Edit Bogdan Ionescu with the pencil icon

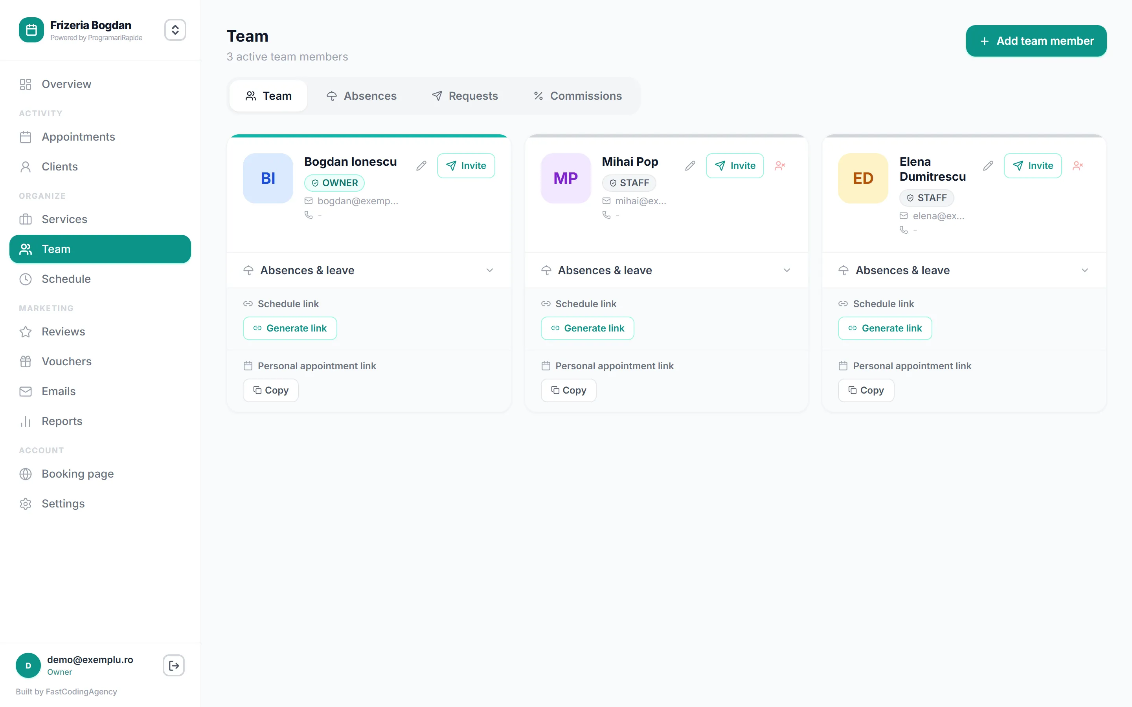pos(421,165)
